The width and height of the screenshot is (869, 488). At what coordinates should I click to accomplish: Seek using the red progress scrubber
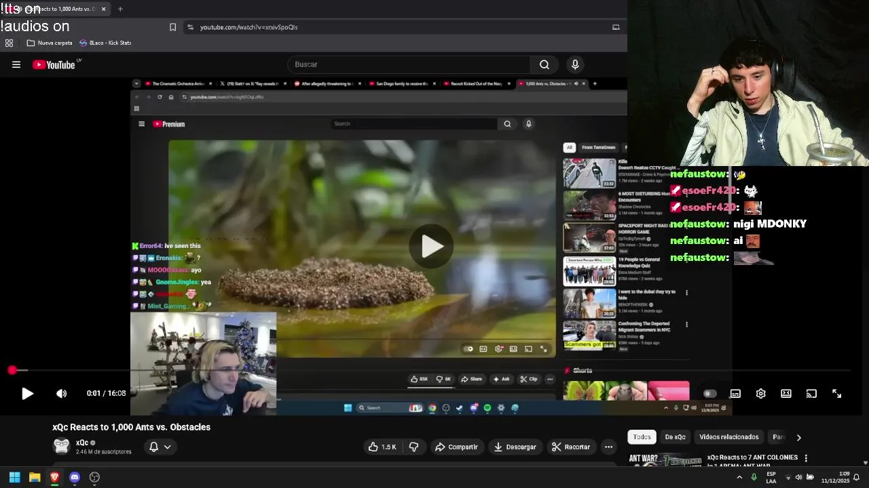point(12,370)
